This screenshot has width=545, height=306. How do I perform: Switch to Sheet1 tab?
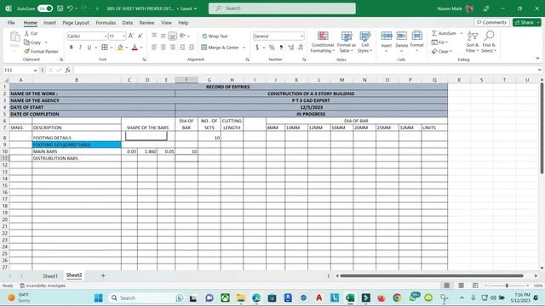pos(50,275)
